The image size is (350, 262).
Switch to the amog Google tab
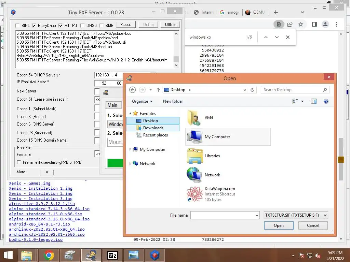tap(229, 12)
